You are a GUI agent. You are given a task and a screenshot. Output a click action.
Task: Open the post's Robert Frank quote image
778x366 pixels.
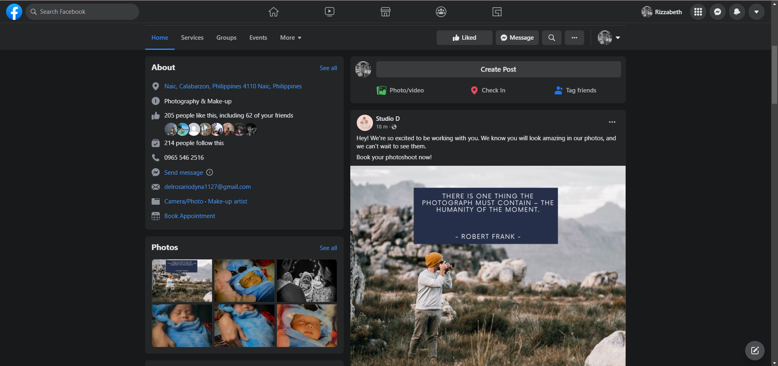(x=488, y=266)
